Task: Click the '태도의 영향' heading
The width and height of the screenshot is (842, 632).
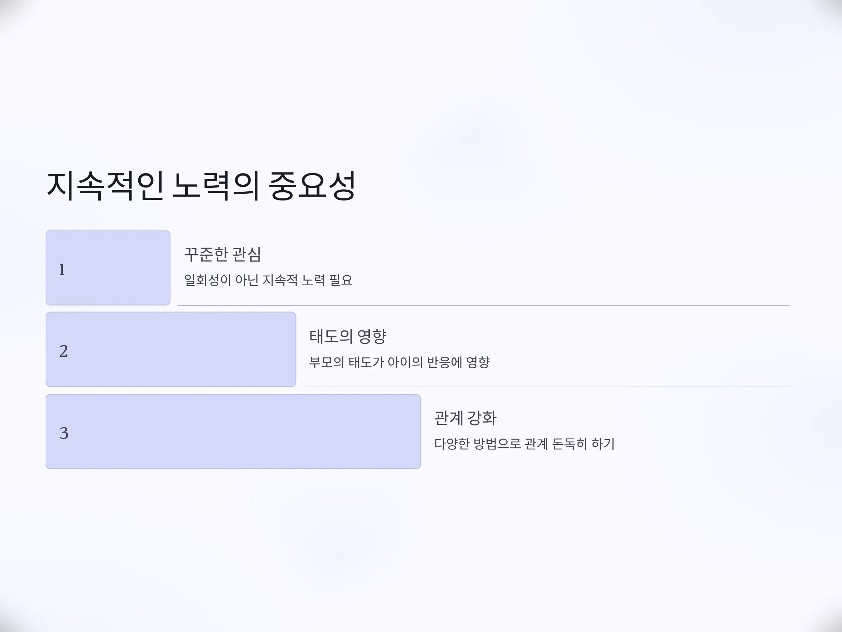Action: pyautogui.click(x=348, y=336)
